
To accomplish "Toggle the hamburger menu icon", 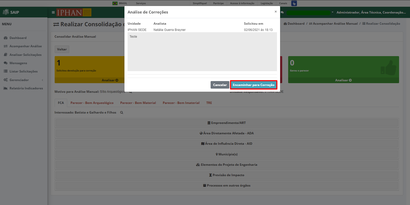I will (53, 12).
